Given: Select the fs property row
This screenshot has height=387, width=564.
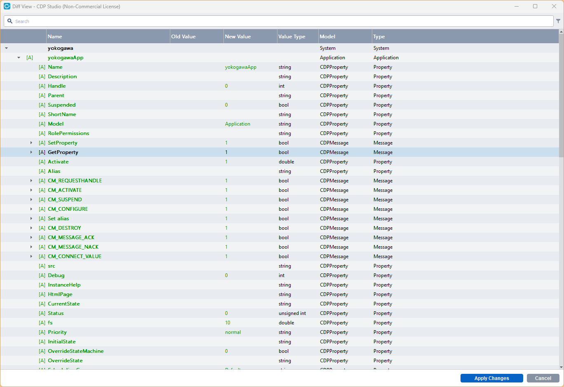Looking at the screenshot, I should pos(280,323).
